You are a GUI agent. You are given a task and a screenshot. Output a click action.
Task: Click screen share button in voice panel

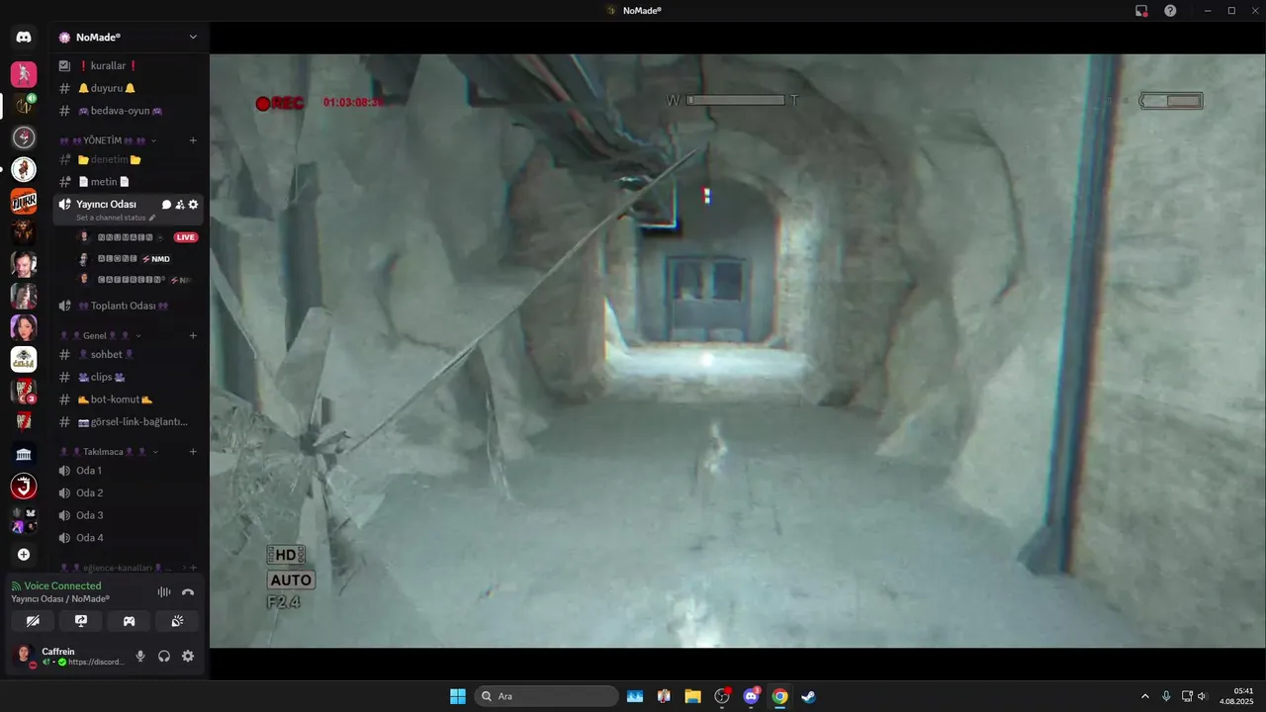[81, 621]
